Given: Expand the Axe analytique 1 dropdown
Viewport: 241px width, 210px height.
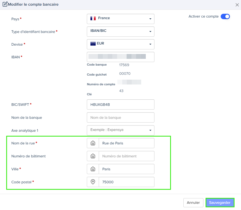Looking at the screenshot, I should point(121,130).
